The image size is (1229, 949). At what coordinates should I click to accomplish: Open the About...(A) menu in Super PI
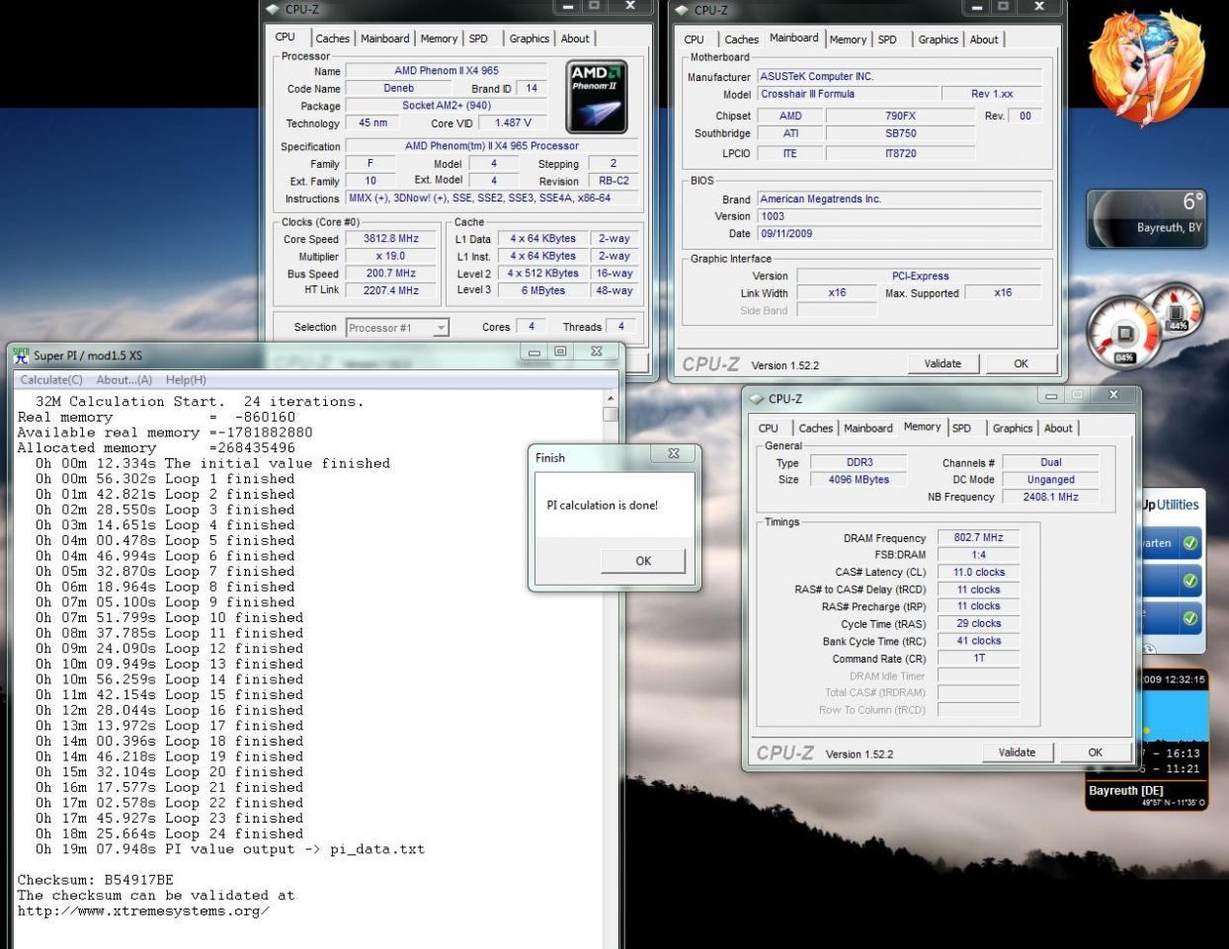124,380
